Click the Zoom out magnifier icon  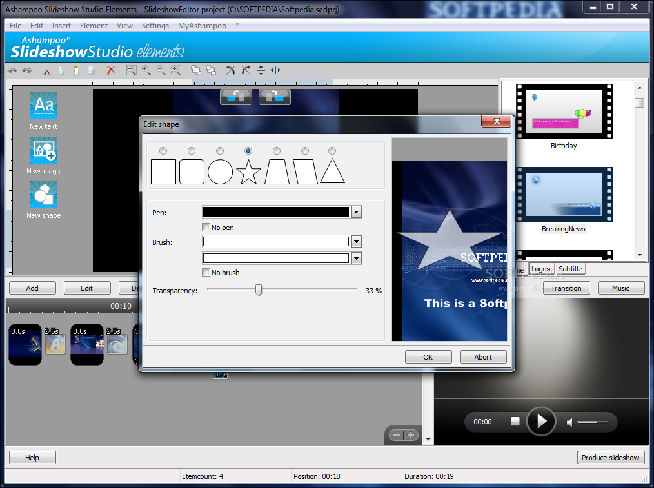click(x=161, y=70)
